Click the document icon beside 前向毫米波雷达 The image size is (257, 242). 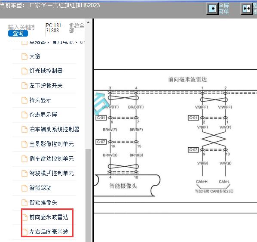tap(24, 217)
